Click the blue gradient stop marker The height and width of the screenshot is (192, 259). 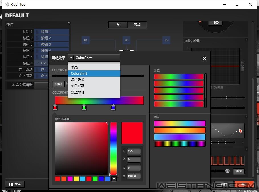click(113, 107)
